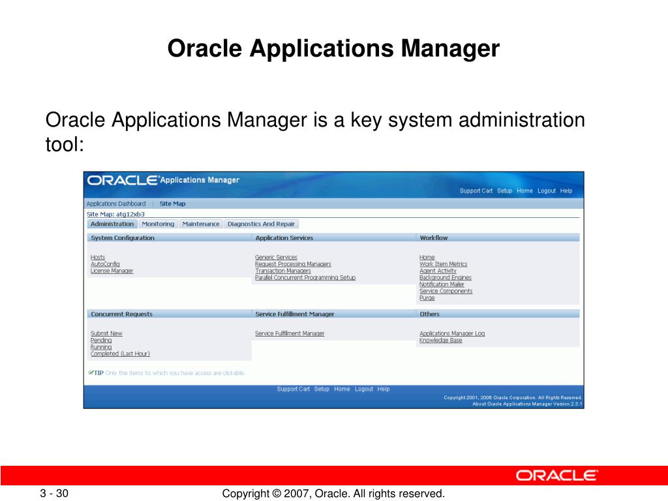Click the Concurrent Requests section header
The height and width of the screenshot is (501, 668).
pos(121,314)
